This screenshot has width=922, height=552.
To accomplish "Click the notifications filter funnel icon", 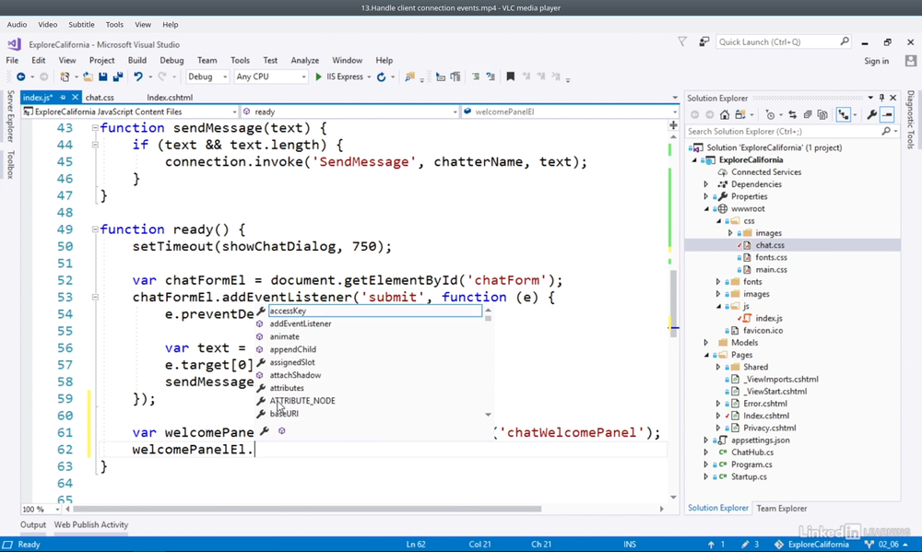I will tap(682, 41).
